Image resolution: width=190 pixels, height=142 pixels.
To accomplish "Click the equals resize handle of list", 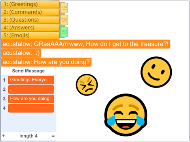I will coord(53,136).
